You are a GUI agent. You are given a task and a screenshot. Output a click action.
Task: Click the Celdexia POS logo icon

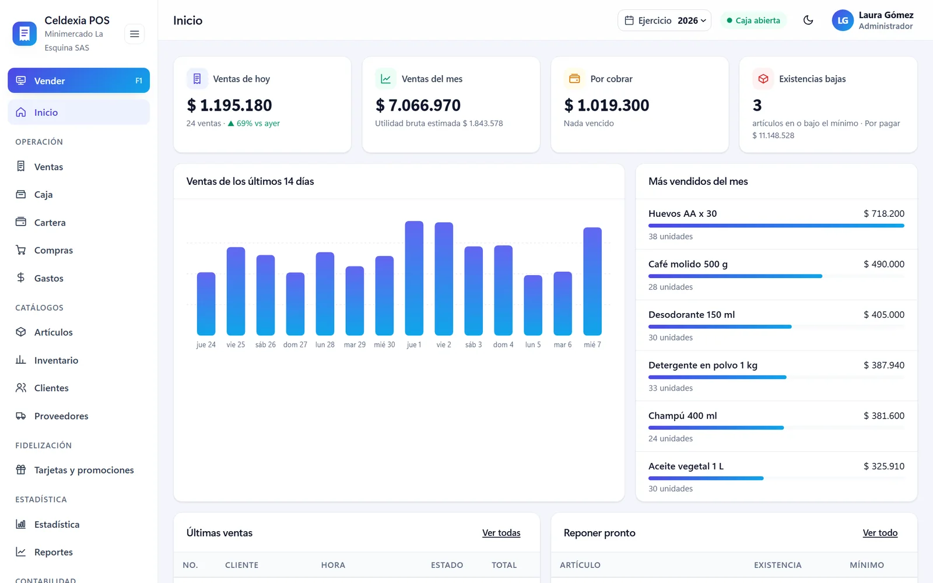point(24,34)
